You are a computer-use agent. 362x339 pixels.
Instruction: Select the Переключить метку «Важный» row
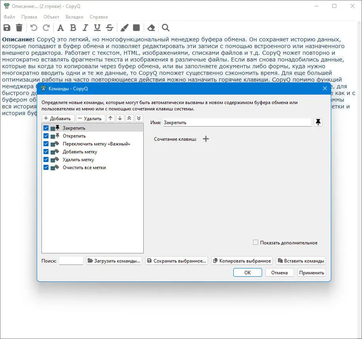93,144
